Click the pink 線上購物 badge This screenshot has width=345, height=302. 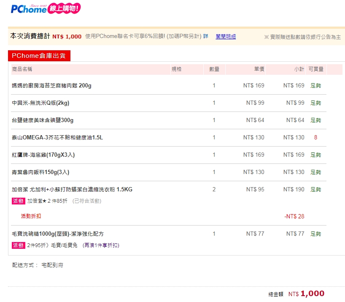coord(64,8)
